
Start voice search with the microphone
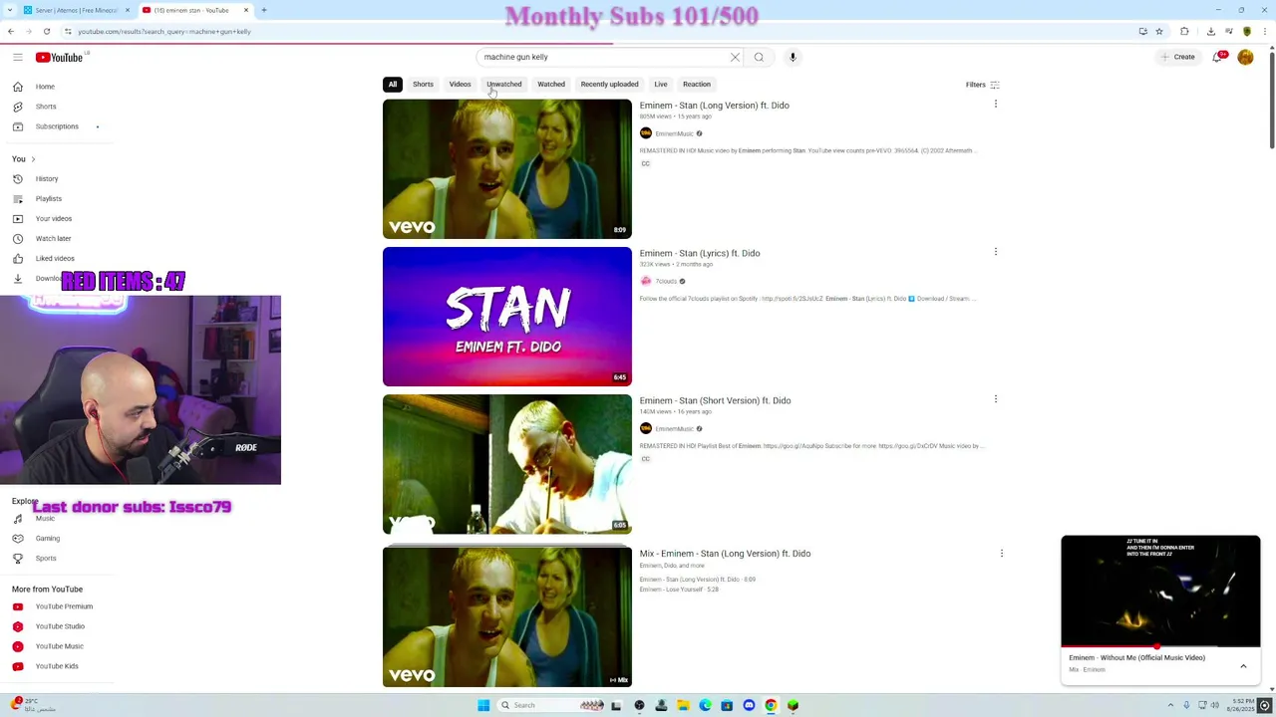point(793,57)
